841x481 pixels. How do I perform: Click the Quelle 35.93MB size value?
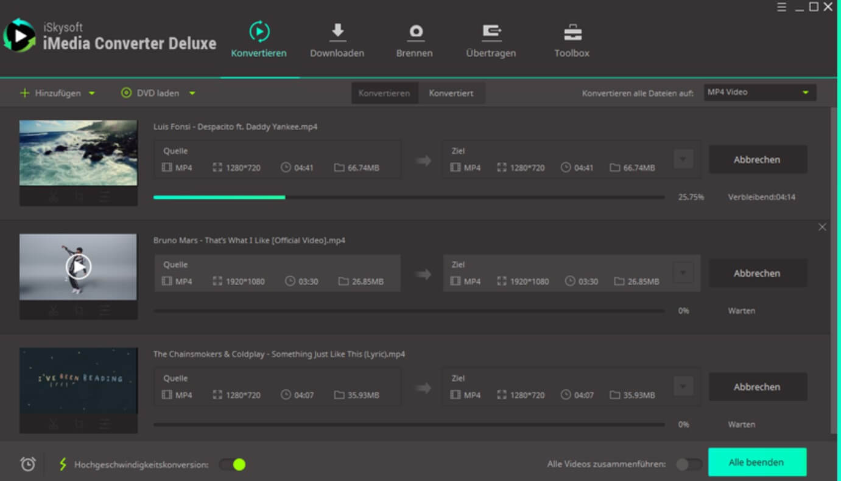point(364,395)
